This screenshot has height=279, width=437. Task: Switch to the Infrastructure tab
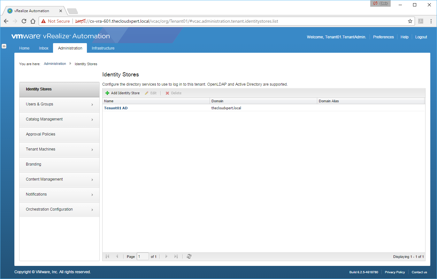click(103, 48)
